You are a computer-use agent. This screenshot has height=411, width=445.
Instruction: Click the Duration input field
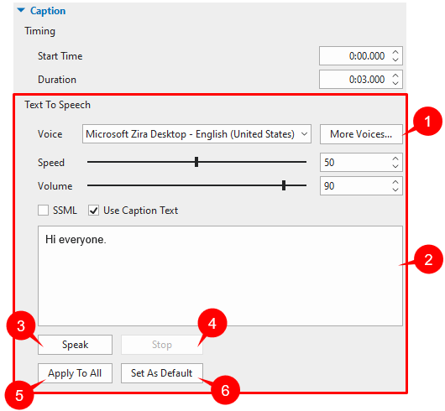click(360, 79)
